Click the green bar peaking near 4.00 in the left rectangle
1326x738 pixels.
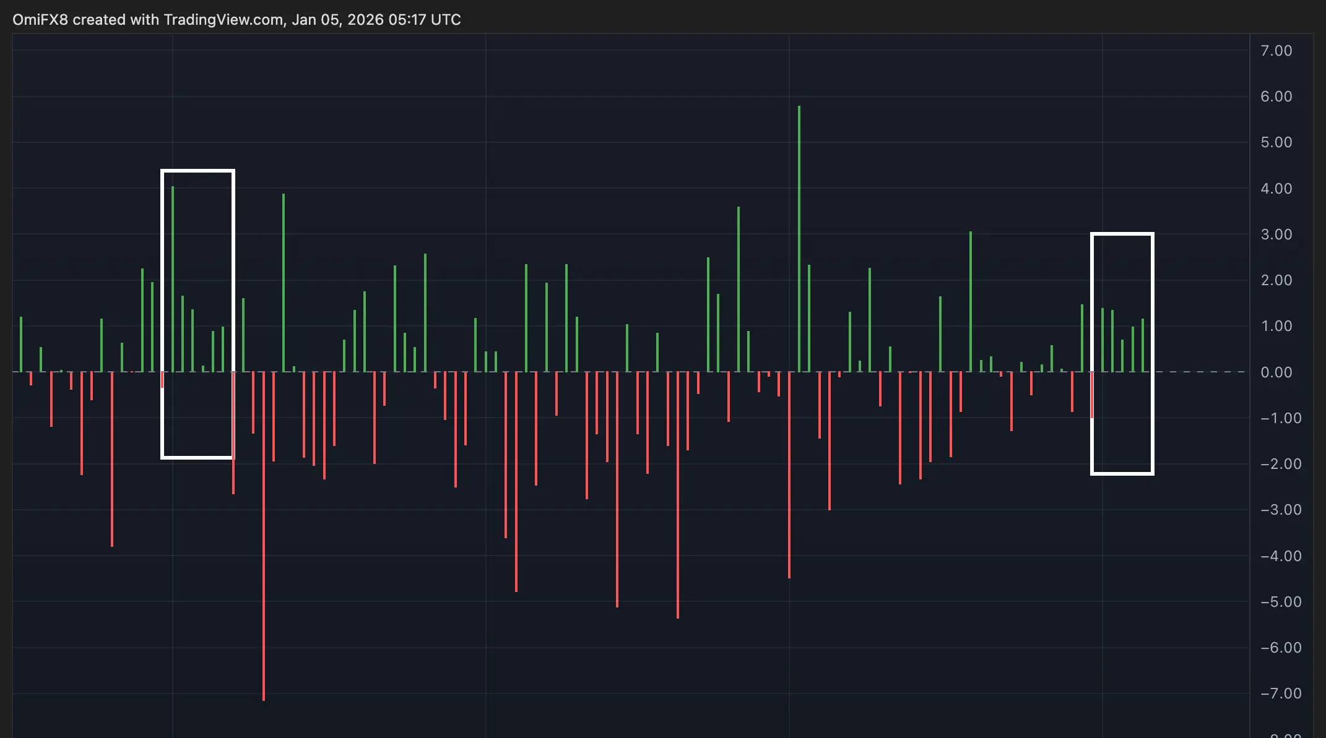173,278
